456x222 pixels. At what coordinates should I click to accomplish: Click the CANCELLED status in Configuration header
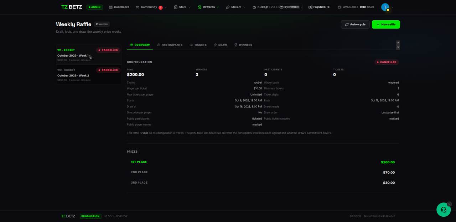pos(387,62)
